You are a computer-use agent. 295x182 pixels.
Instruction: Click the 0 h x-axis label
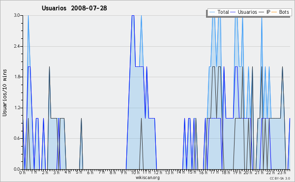coord(23,173)
